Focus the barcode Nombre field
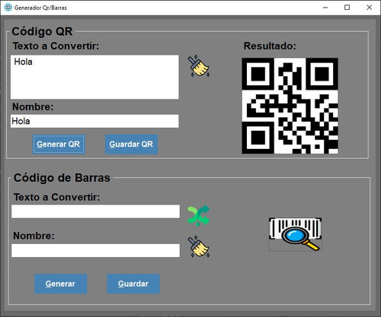 (x=95, y=250)
